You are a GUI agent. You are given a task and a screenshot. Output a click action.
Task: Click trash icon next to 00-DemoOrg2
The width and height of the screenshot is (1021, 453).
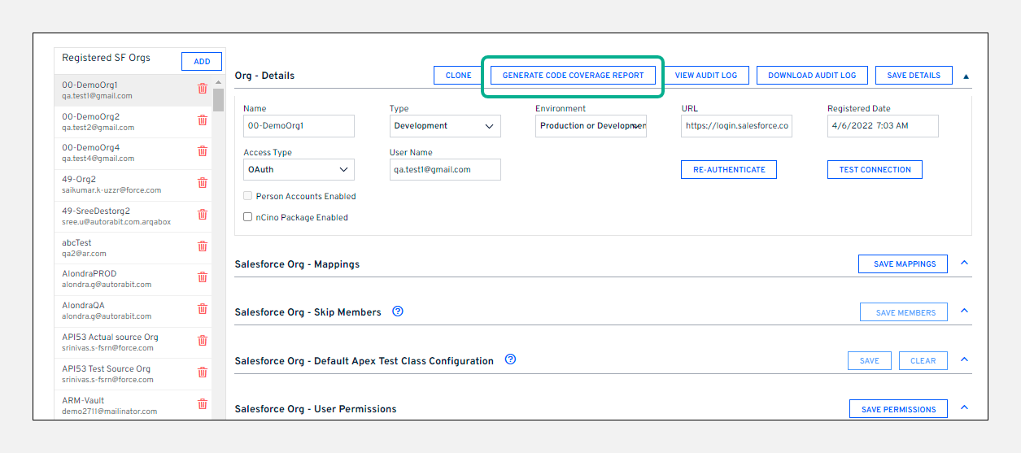pyautogui.click(x=203, y=120)
